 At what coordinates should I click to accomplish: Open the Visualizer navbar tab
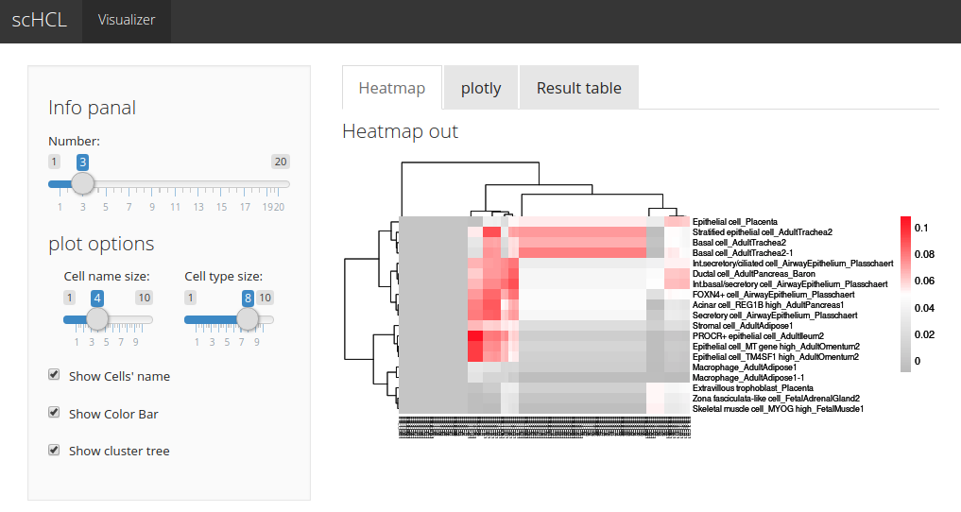(x=127, y=20)
